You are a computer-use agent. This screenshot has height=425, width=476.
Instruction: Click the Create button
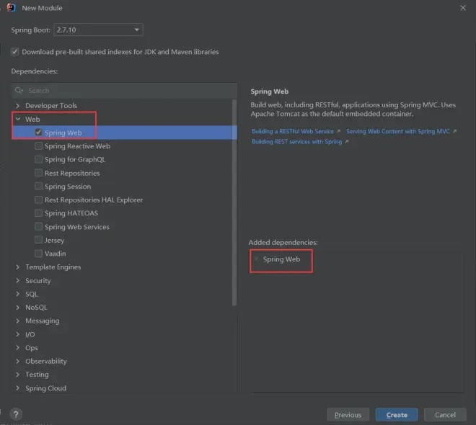click(x=396, y=414)
